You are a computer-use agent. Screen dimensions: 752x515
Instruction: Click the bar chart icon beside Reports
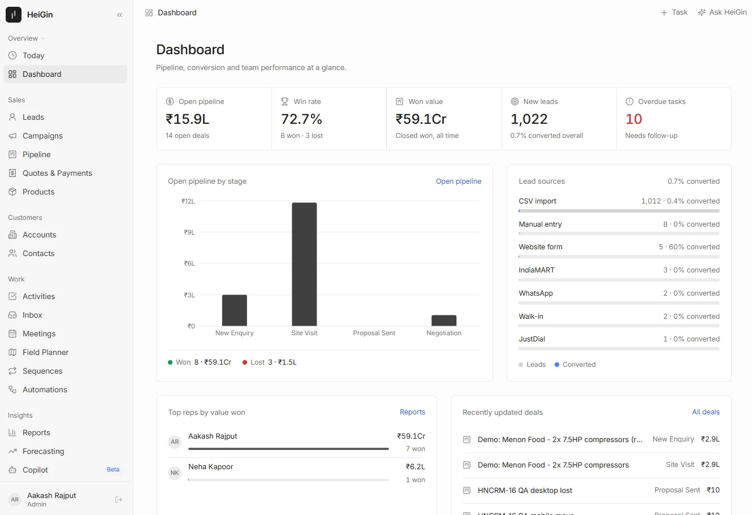(x=12, y=432)
